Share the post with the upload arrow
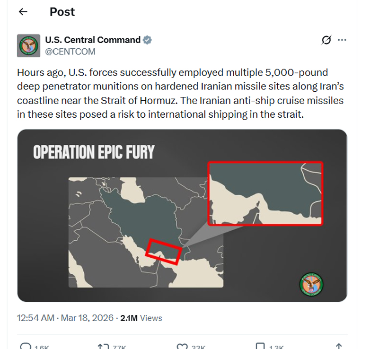 click(339, 347)
